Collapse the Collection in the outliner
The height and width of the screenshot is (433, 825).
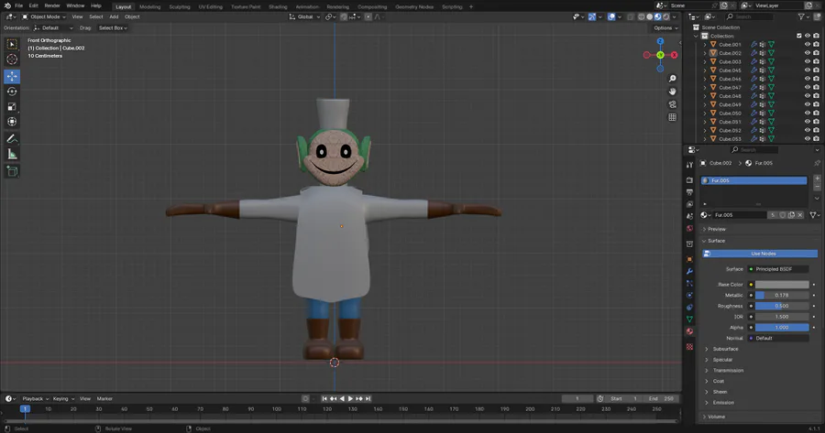coord(697,36)
